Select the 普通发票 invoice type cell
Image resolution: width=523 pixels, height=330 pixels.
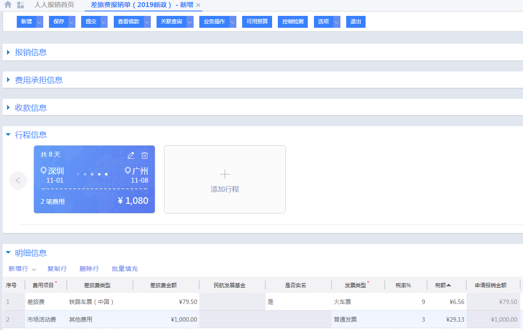(x=358, y=320)
